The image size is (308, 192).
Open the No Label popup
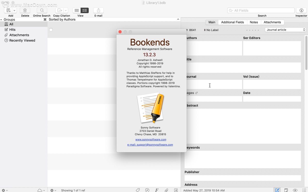click(211, 30)
